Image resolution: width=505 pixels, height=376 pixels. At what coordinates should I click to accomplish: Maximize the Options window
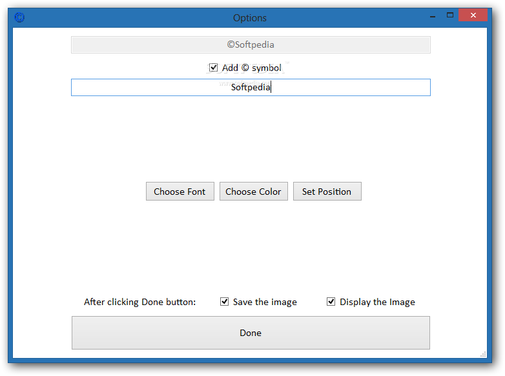(450, 15)
